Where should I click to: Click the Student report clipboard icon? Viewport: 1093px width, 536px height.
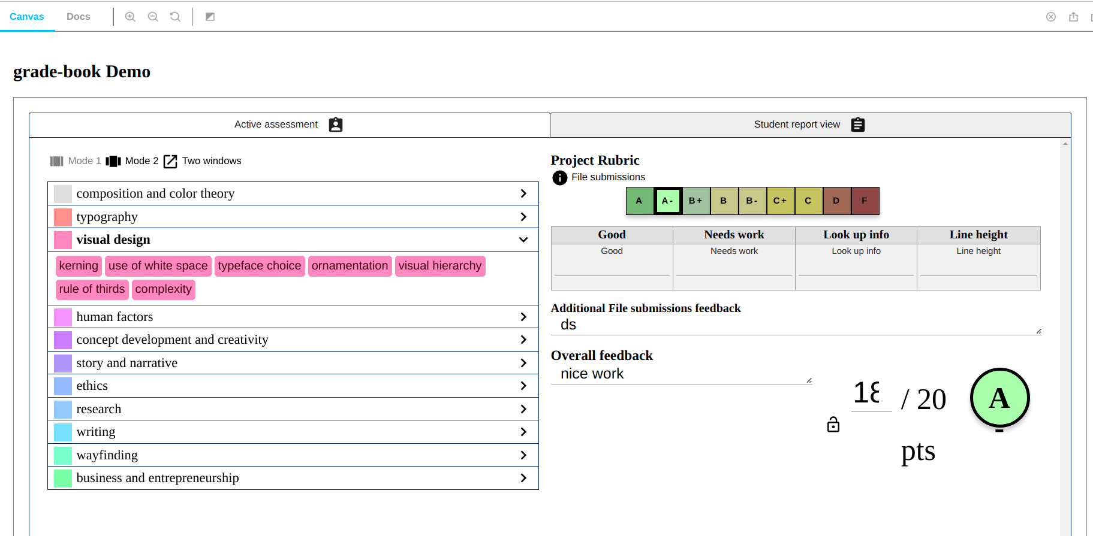pyautogui.click(x=858, y=125)
